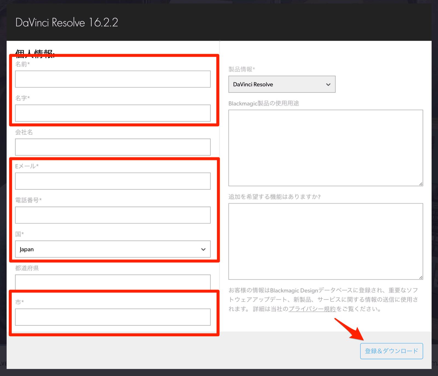Click the 追加を希望する機能 text area
Image resolution: width=438 pixels, height=376 pixels.
click(326, 241)
